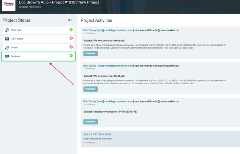Click the '13 minutes ago' timestamp
The height and width of the screenshot is (154, 240).
89,33
